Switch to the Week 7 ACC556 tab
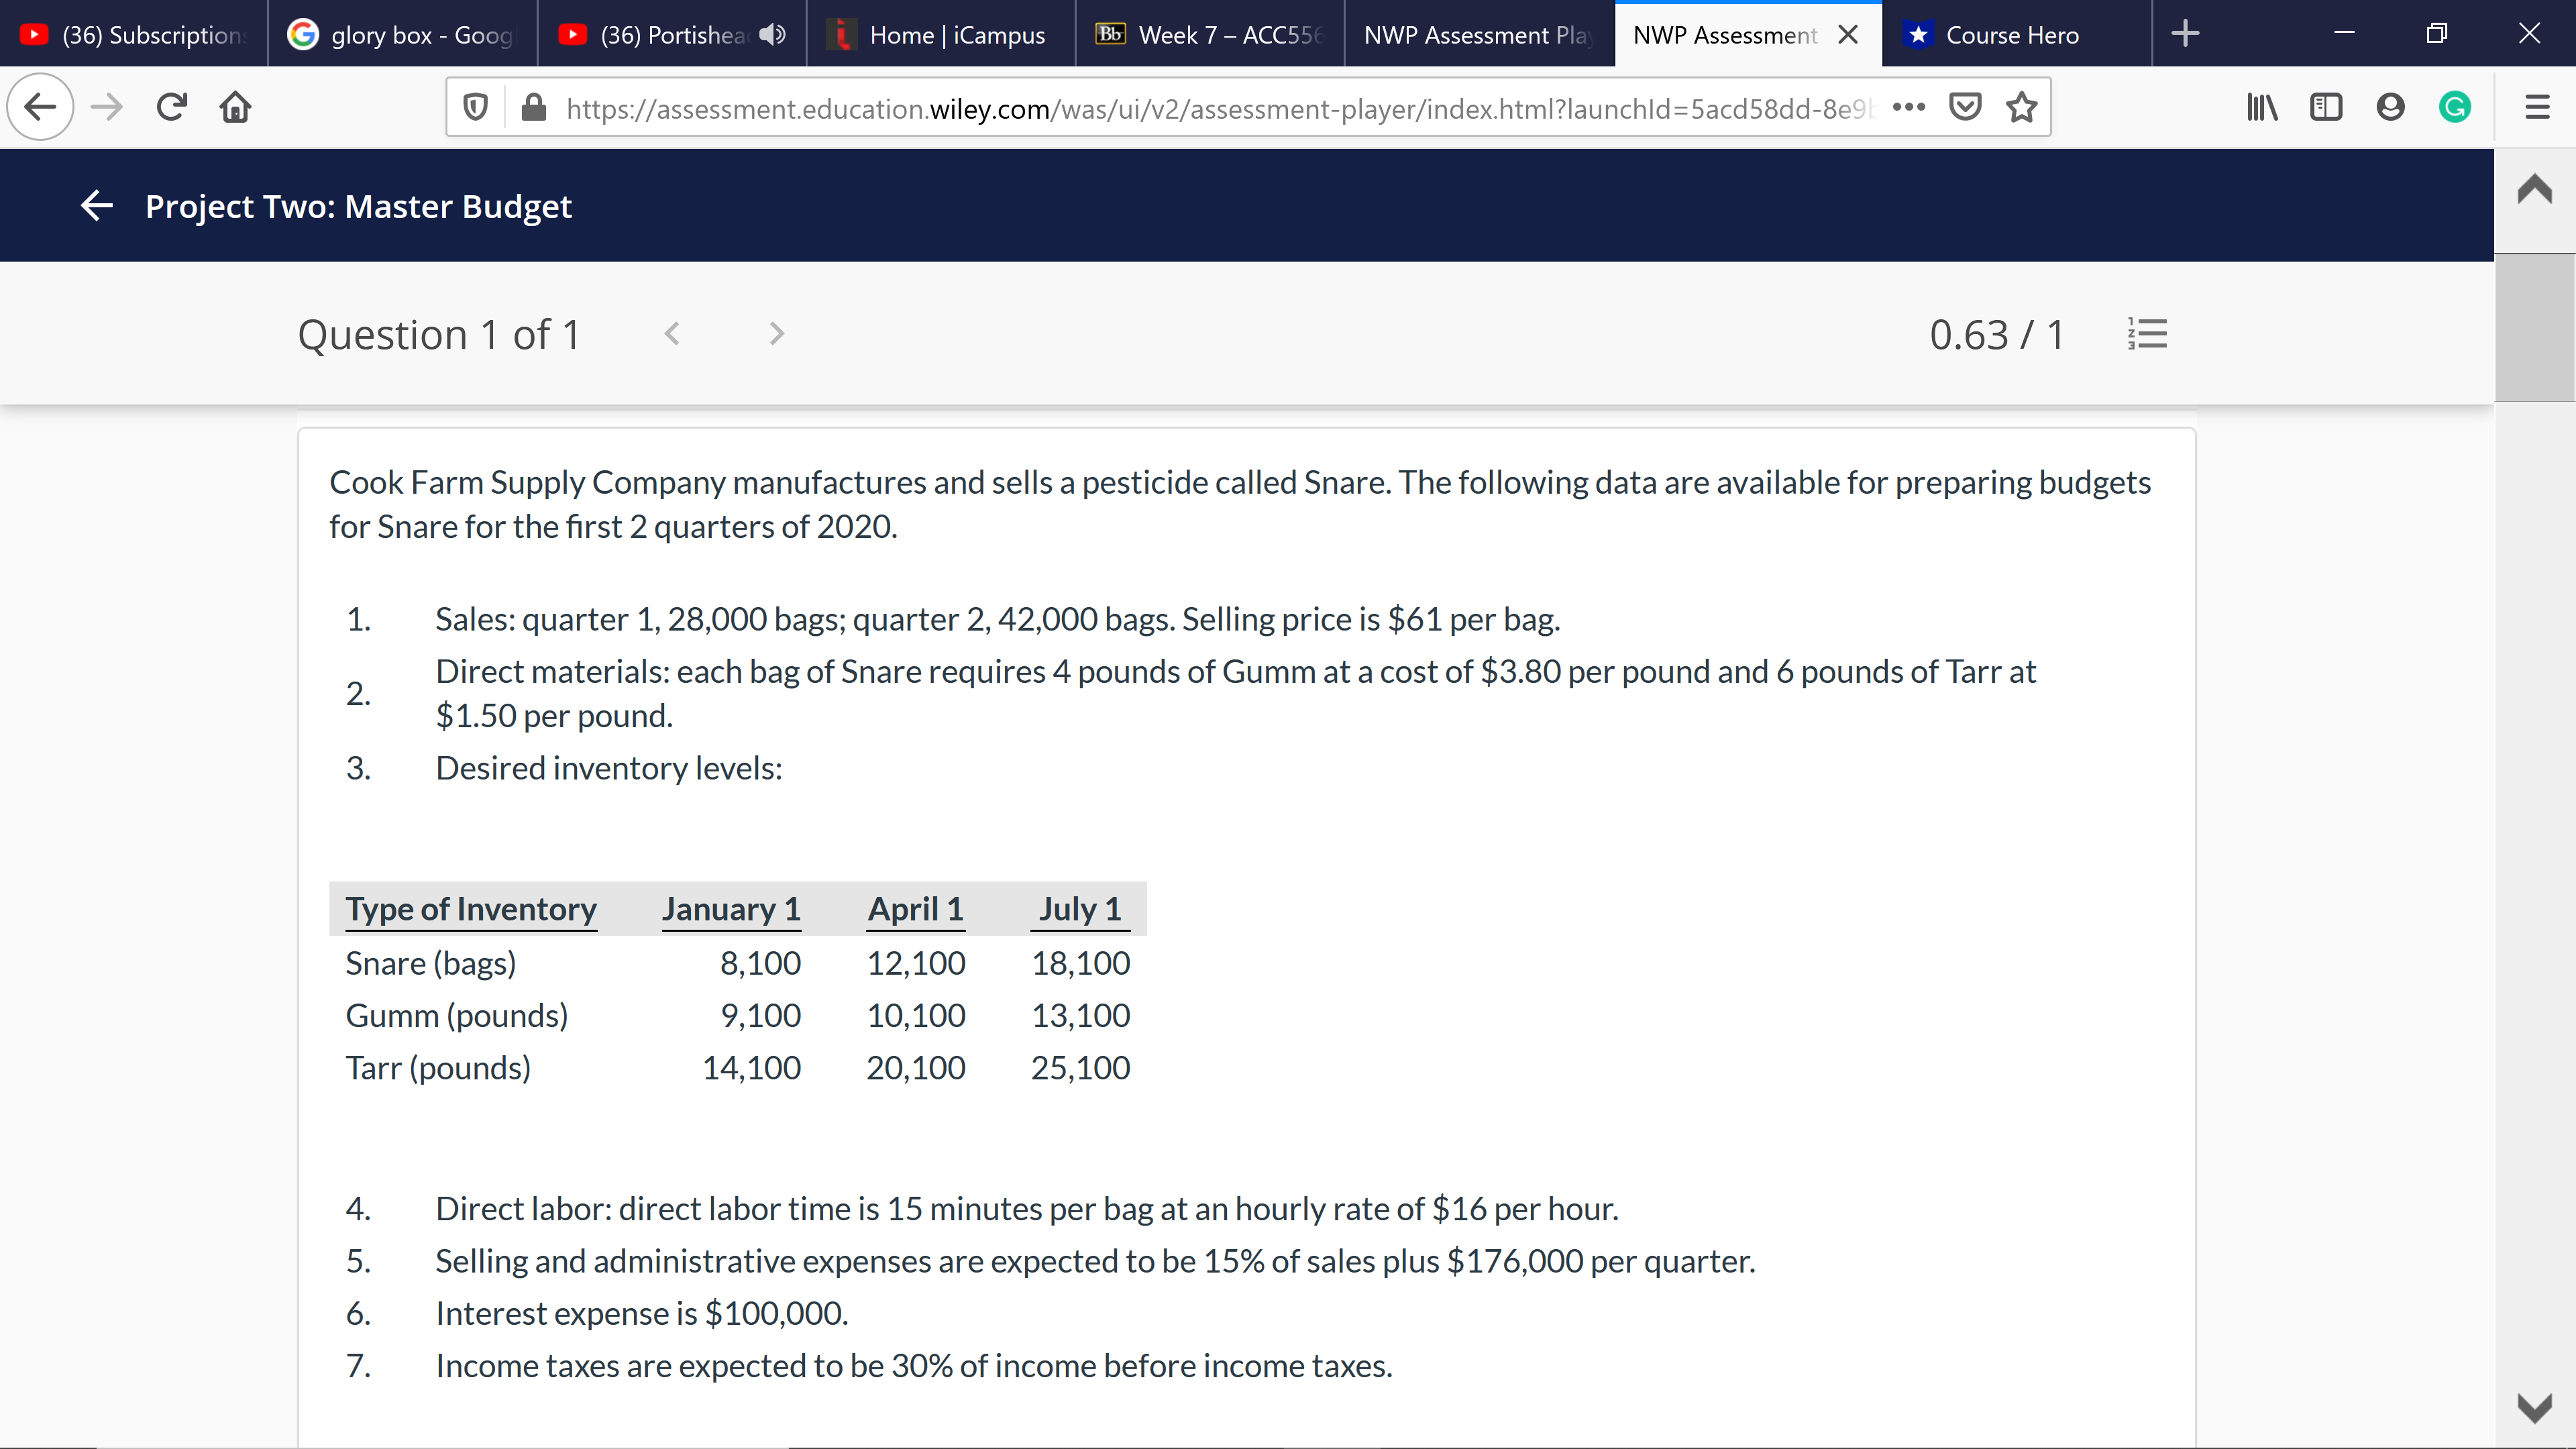The image size is (2576, 1449). coord(1210,34)
